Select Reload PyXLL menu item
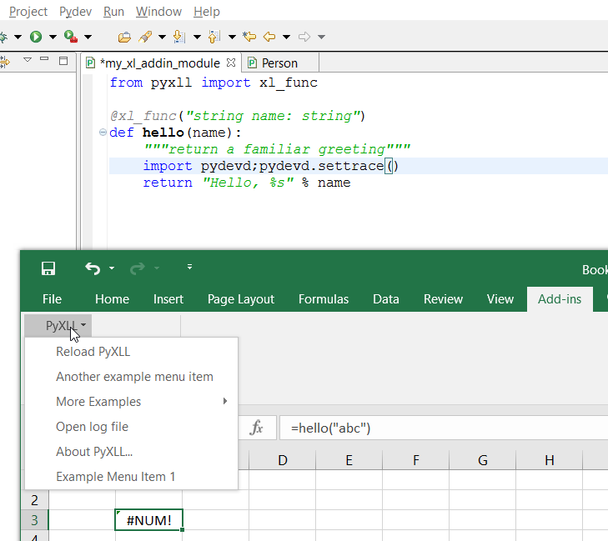 tap(93, 352)
